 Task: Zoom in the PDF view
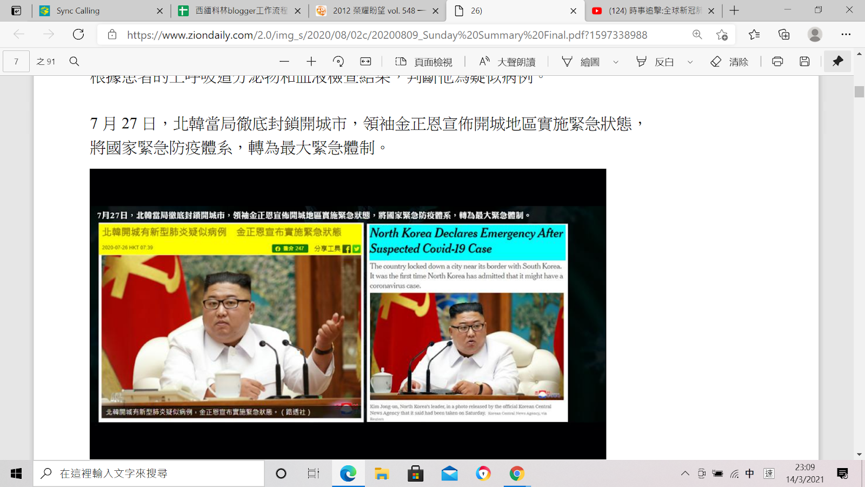pyautogui.click(x=311, y=62)
